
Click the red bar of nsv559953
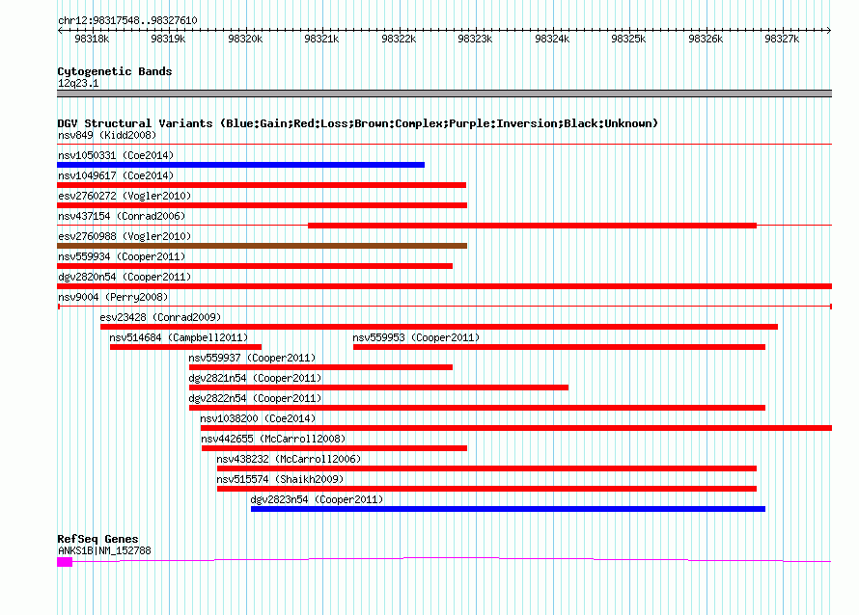coord(560,347)
